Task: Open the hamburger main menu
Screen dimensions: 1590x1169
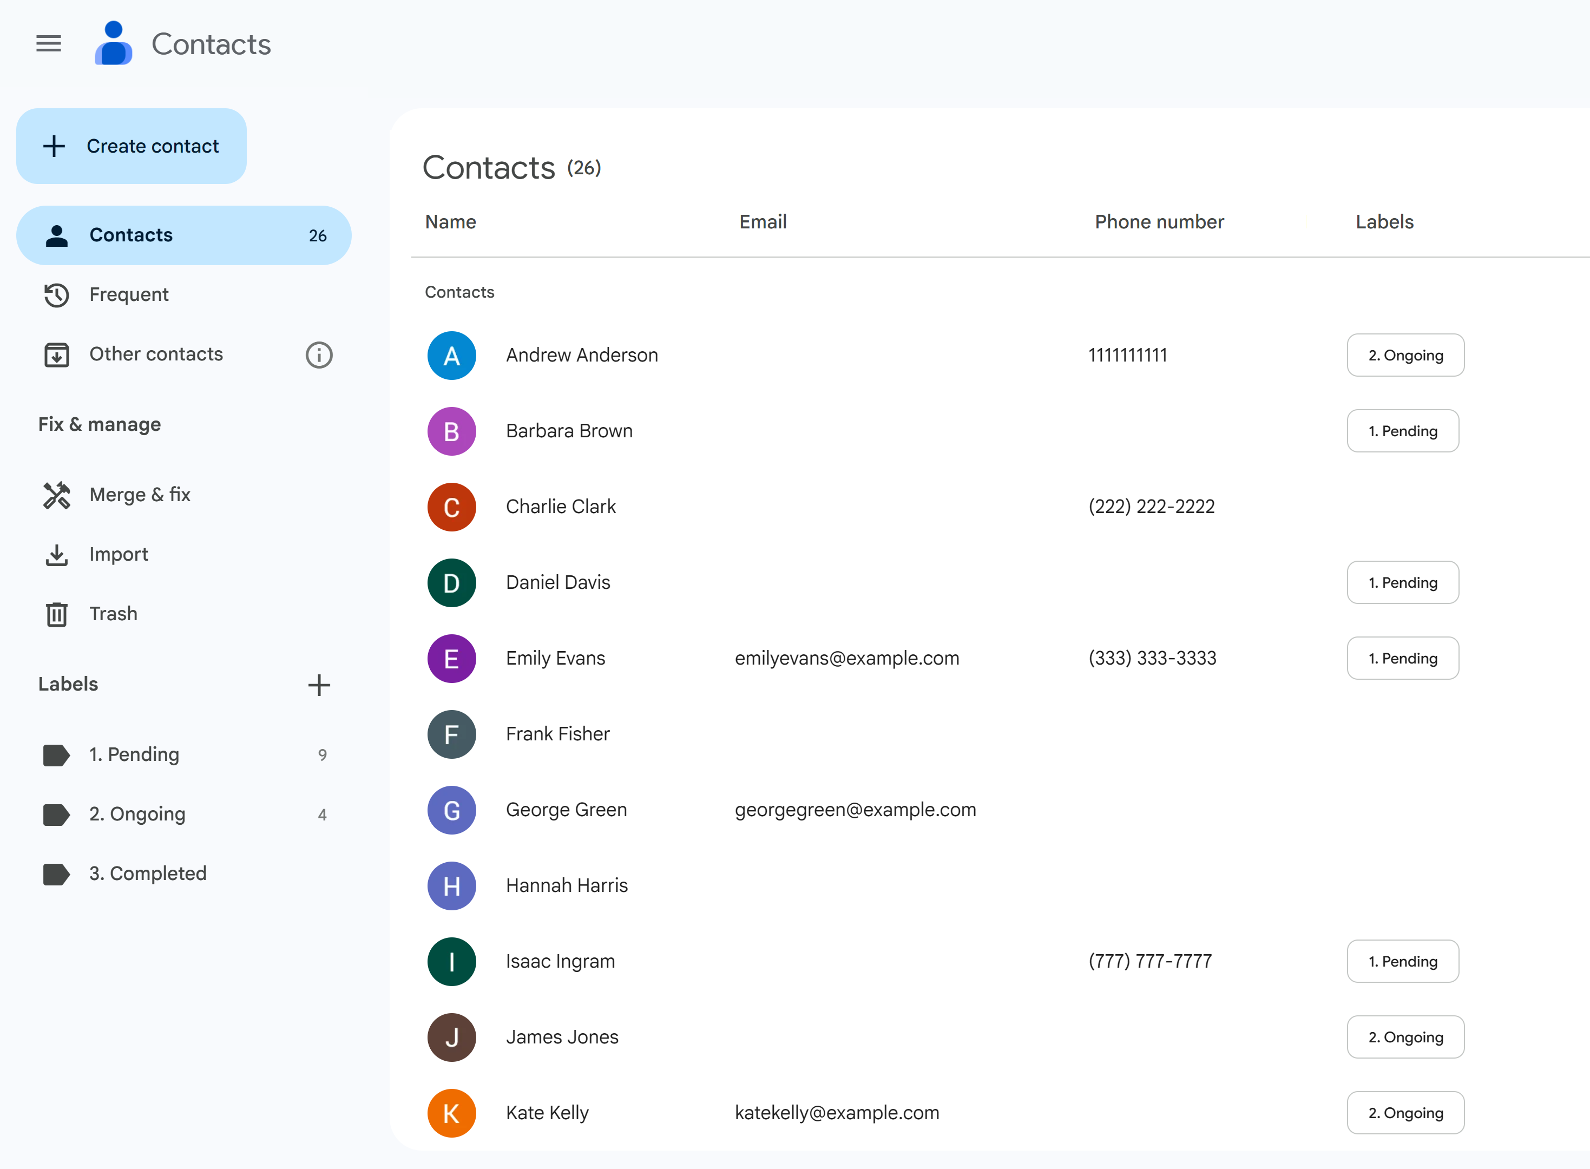Action: 48,44
